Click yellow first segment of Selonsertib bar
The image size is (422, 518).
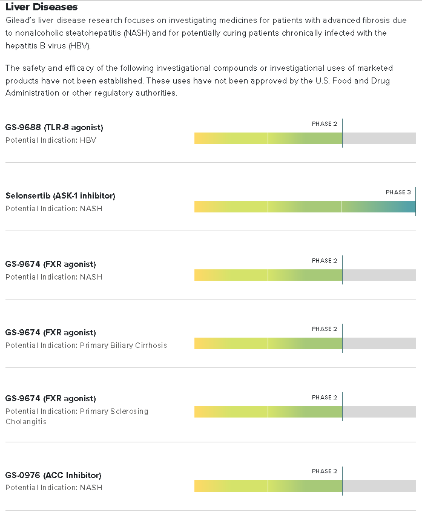(x=231, y=207)
